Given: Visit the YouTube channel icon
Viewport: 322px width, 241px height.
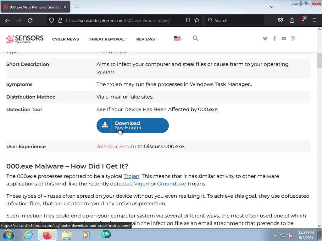Looking at the screenshot, I should (x=284, y=38).
